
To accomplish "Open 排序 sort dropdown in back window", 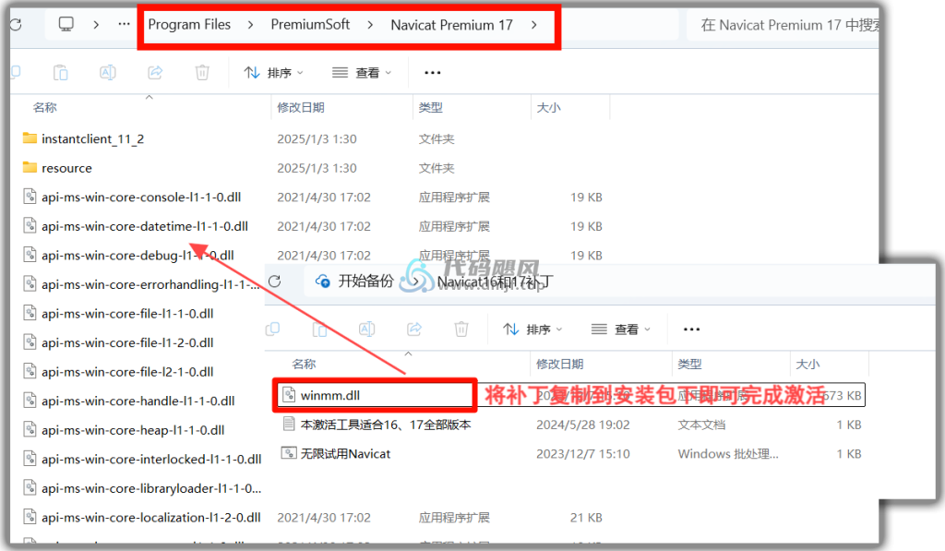I will [x=273, y=72].
